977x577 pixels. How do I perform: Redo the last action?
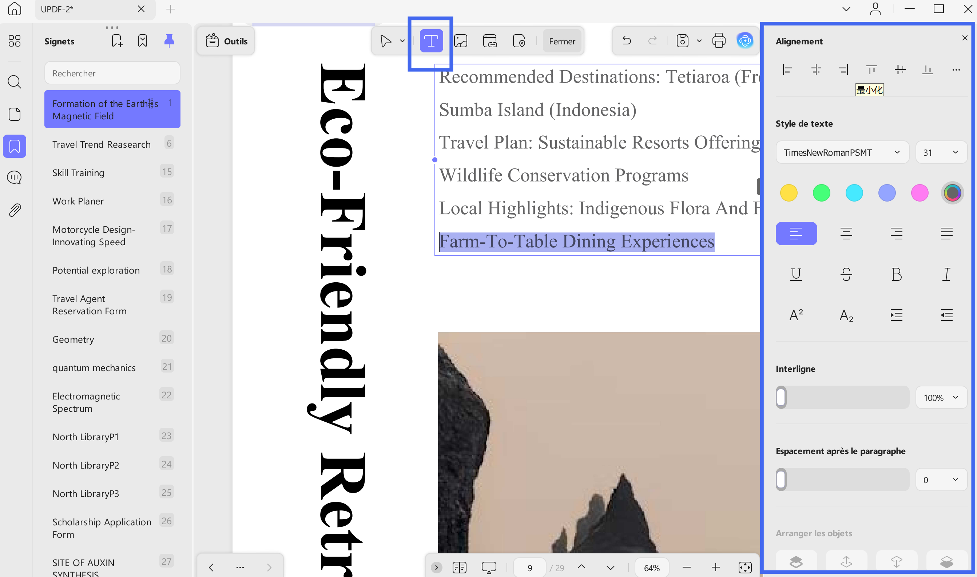(653, 40)
